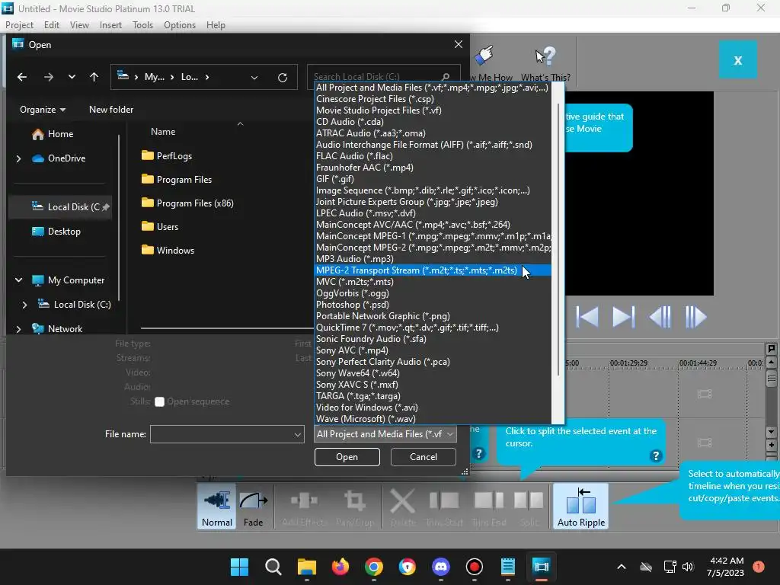Choose GIF (*.gif) file type

coord(433,179)
